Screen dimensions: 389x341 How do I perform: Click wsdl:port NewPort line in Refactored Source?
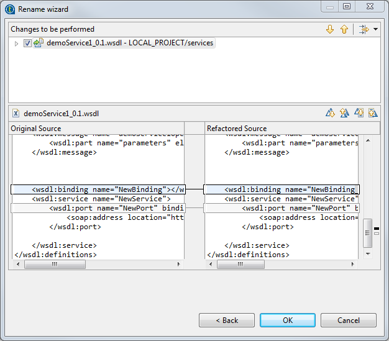(x=281, y=208)
